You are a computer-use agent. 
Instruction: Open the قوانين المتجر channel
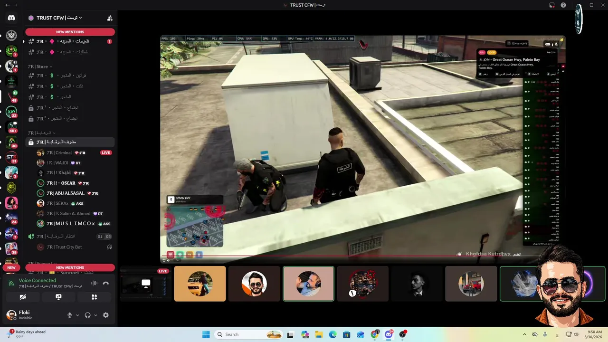coord(69,76)
